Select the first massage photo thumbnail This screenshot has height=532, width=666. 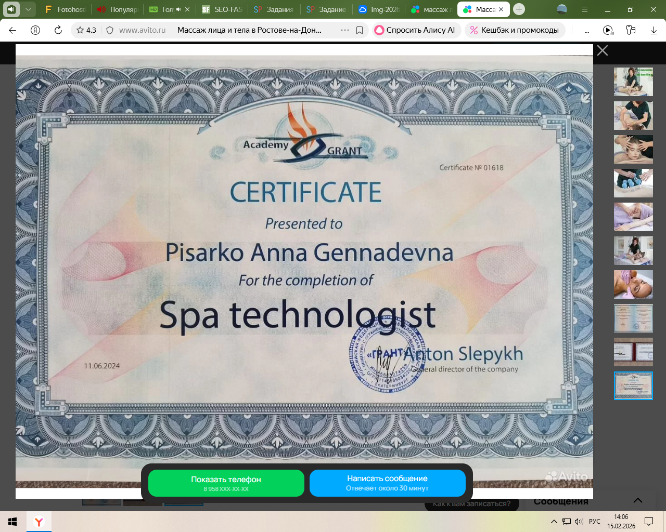click(x=633, y=82)
